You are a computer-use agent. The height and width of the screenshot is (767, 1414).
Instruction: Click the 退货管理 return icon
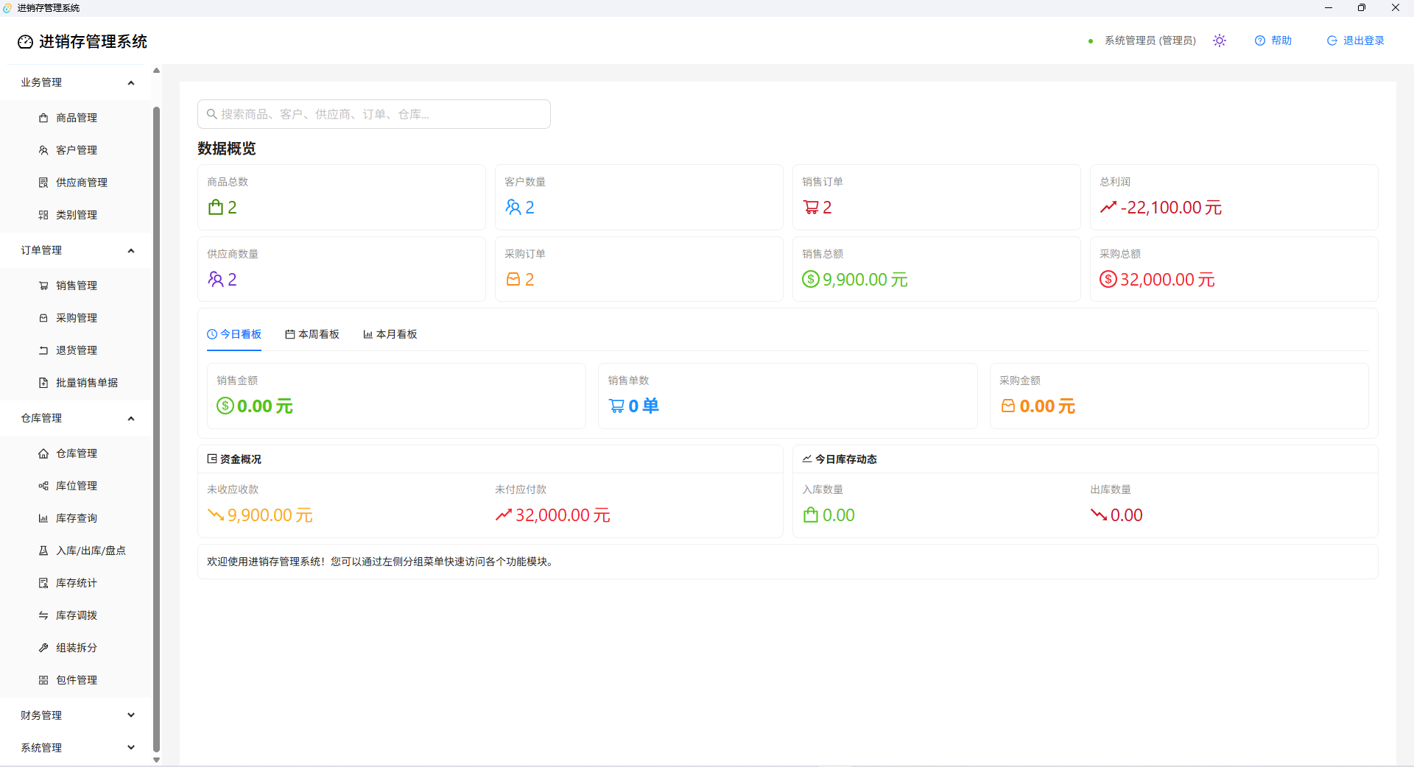(x=43, y=350)
